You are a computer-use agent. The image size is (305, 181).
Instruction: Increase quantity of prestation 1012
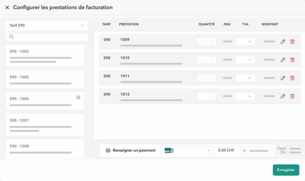click(x=213, y=96)
